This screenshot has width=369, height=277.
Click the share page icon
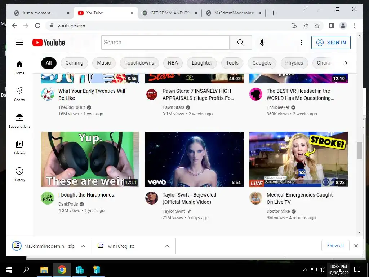click(306, 26)
